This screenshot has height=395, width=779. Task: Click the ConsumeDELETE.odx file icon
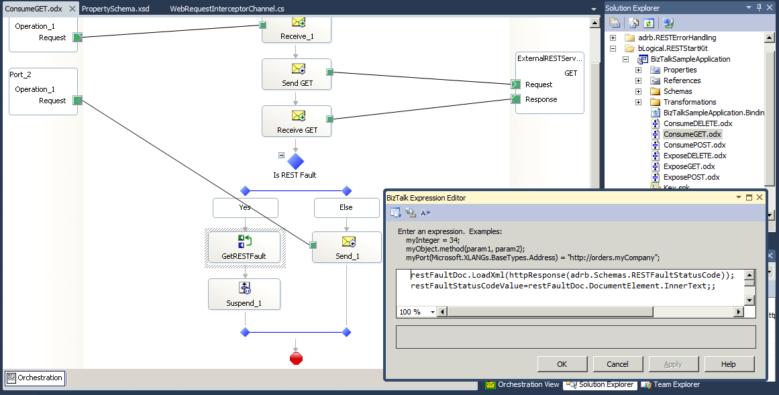(656, 123)
